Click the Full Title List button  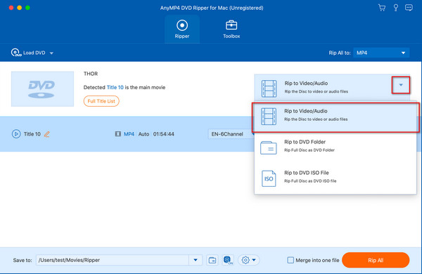pyautogui.click(x=101, y=101)
